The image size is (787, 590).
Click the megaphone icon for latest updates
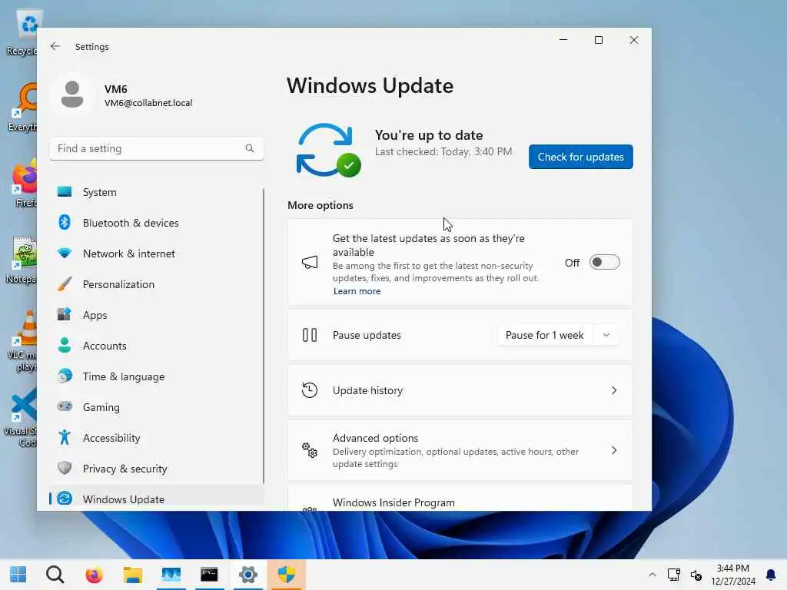310,262
